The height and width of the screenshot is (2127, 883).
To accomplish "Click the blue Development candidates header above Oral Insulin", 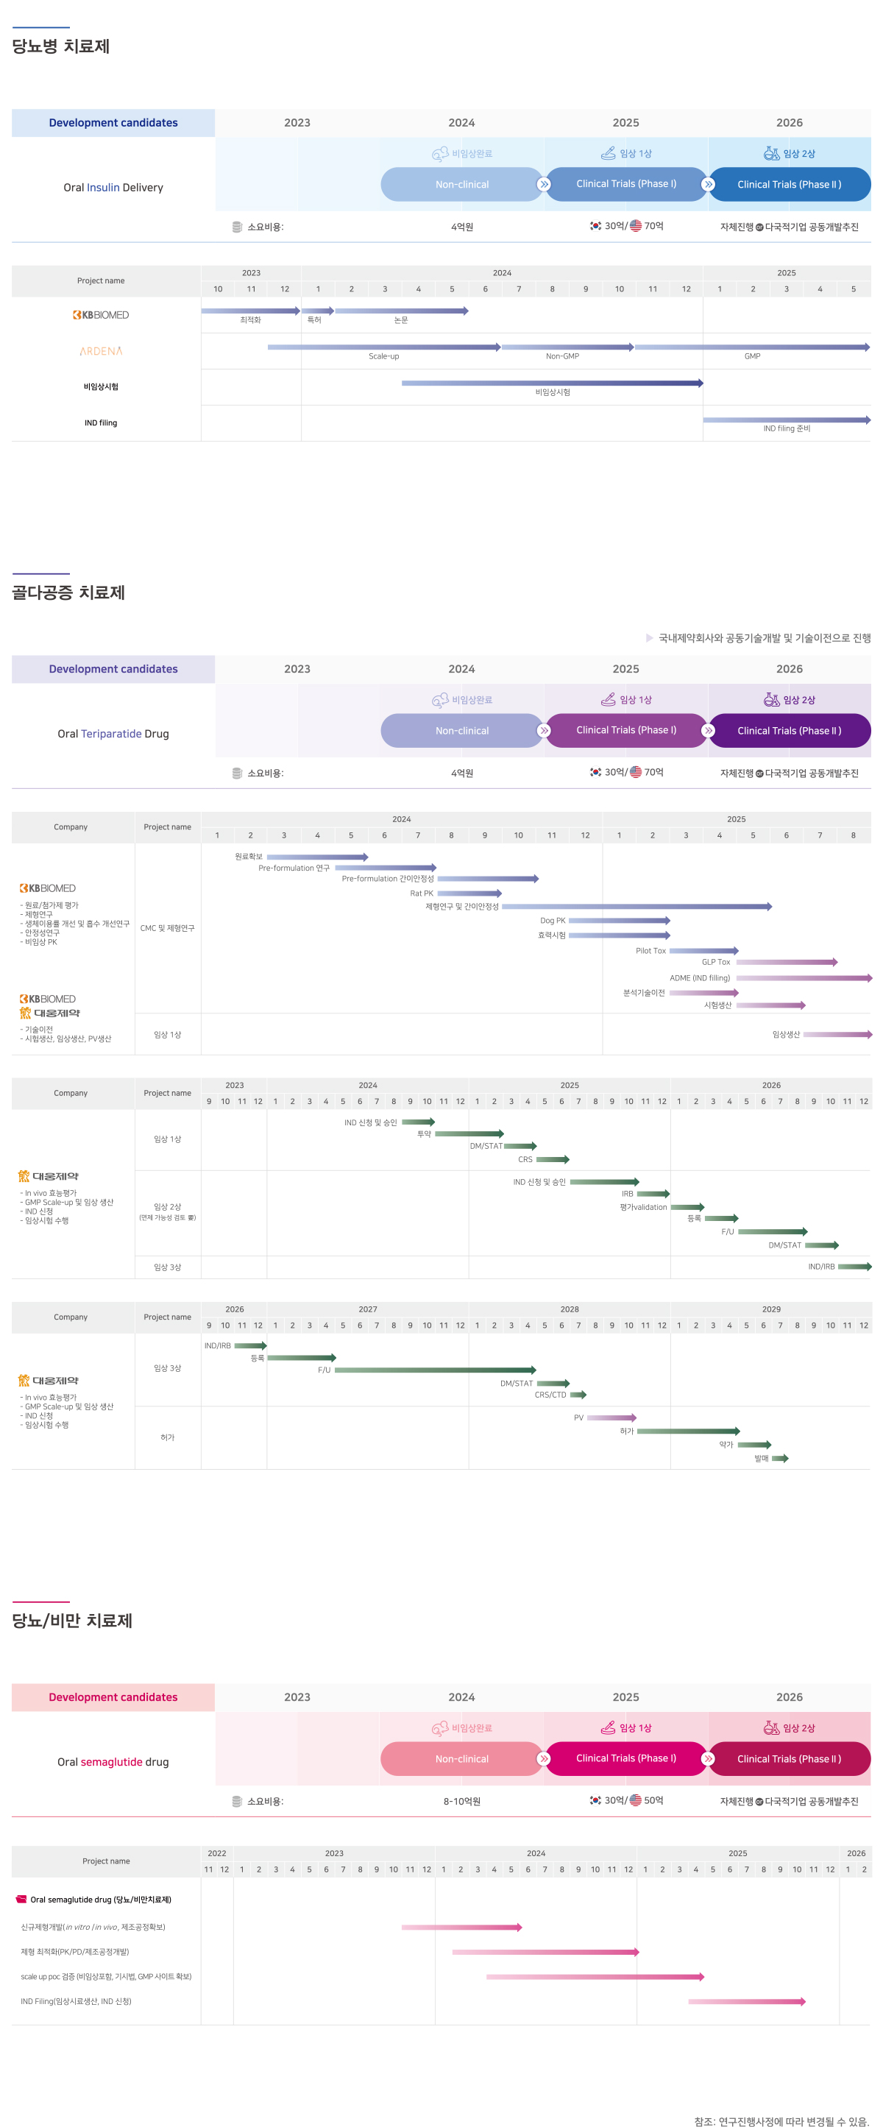I will pyautogui.click(x=113, y=123).
